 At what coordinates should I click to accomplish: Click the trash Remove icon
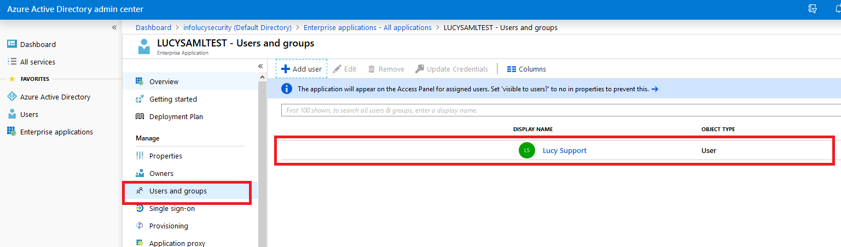(x=372, y=69)
